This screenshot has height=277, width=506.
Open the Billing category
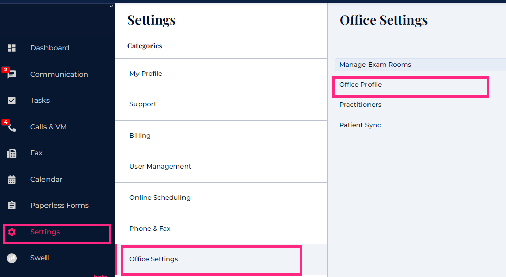point(140,136)
